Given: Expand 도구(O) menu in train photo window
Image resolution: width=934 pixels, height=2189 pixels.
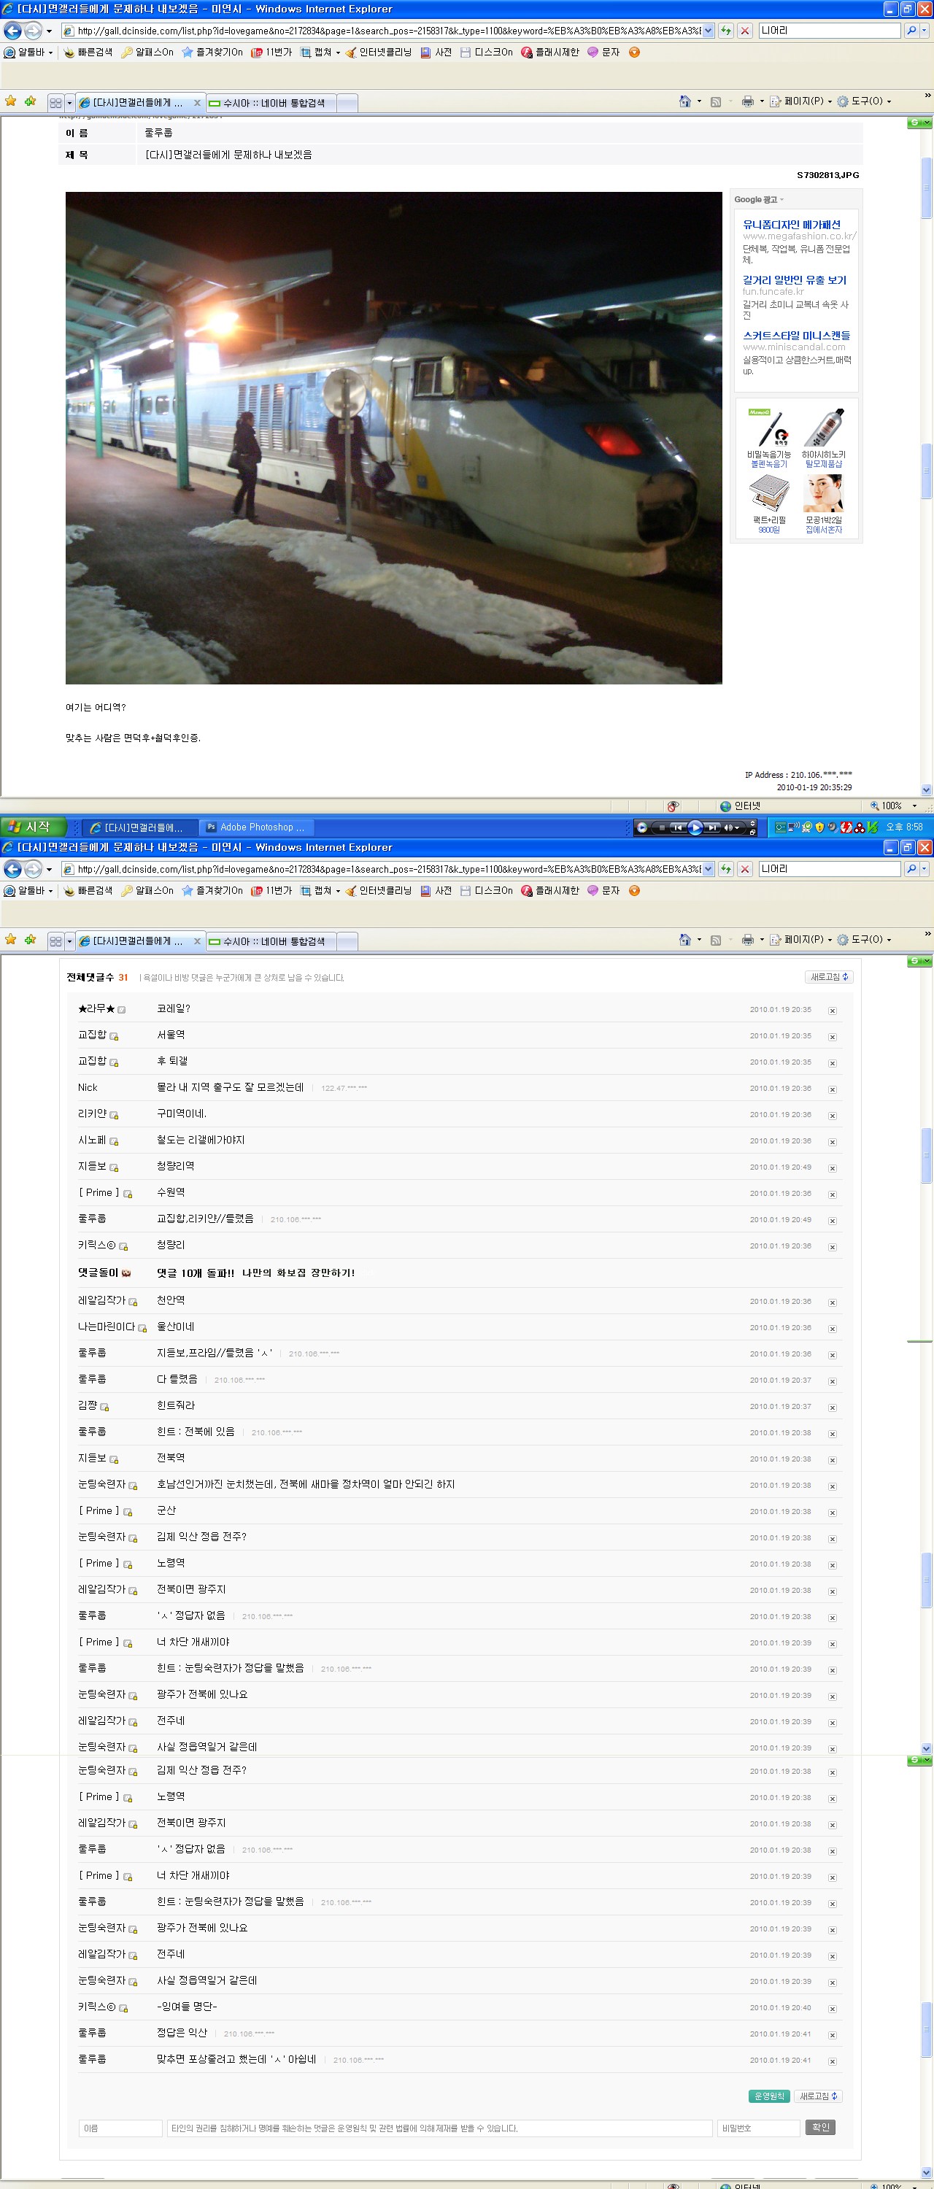Looking at the screenshot, I should point(864,101).
